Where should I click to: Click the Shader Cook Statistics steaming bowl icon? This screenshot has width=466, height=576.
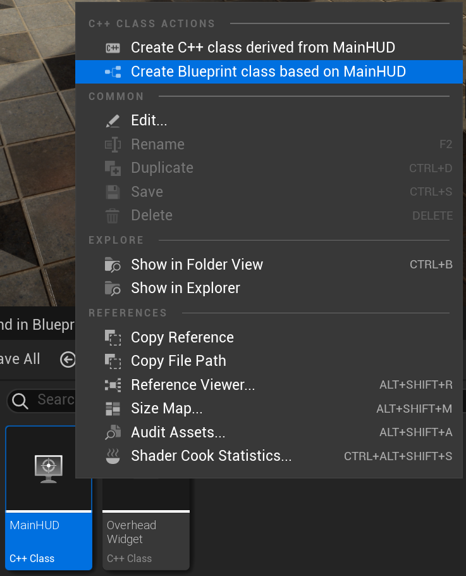[x=113, y=456]
